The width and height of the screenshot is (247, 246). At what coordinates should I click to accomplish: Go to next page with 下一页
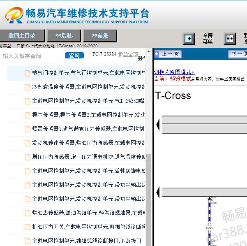pyautogui.click(x=238, y=54)
